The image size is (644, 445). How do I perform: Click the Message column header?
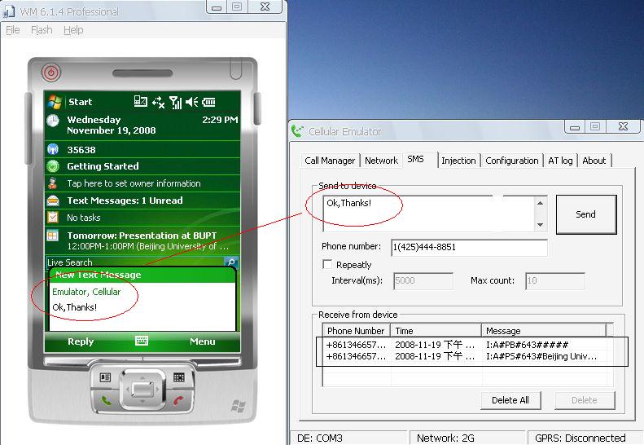pos(544,331)
